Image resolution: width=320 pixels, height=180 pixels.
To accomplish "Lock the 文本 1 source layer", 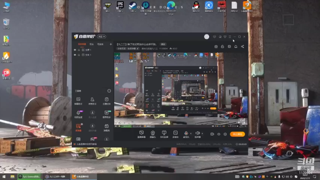I will (79, 55).
